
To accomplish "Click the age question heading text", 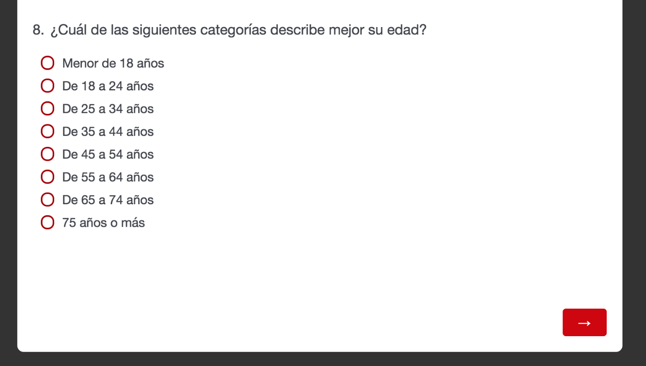I will coord(238,30).
